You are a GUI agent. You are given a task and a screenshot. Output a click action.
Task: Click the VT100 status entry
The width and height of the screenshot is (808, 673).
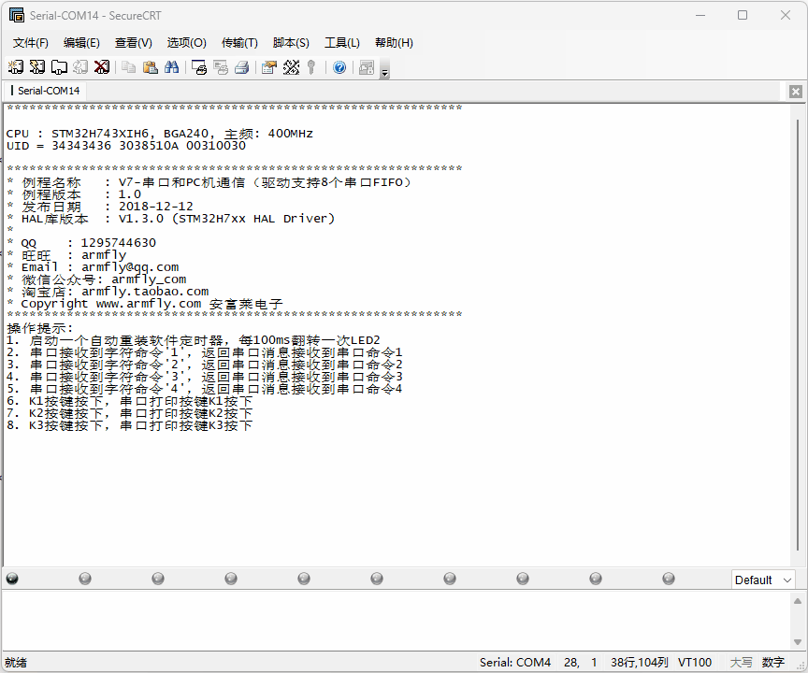(695, 662)
